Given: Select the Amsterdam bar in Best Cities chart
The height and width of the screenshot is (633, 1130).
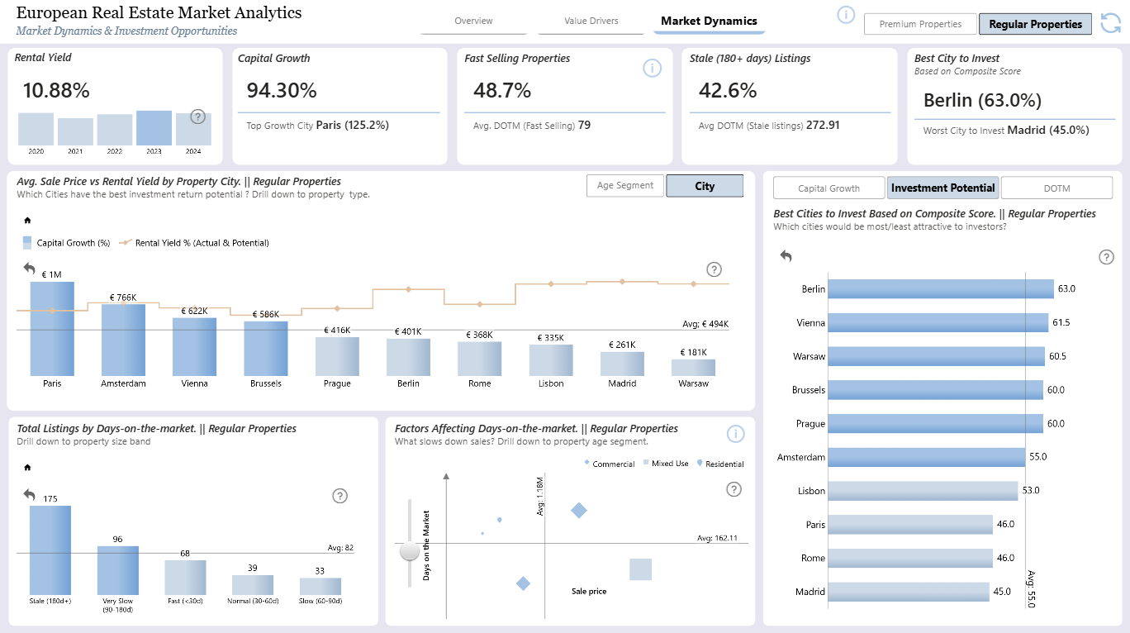Looking at the screenshot, I should (x=926, y=456).
